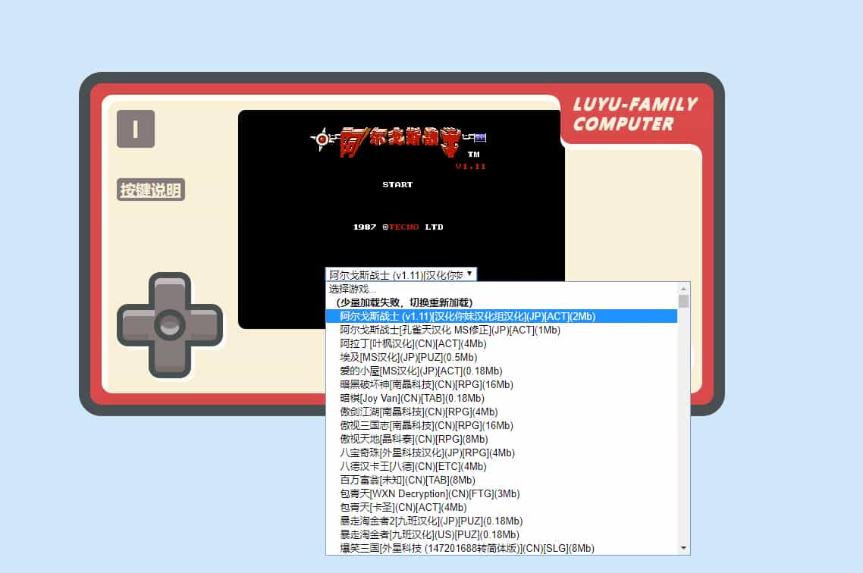
Task: Select 阿拉丁[叶枫汉化] game
Action: [x=501, y=343]
